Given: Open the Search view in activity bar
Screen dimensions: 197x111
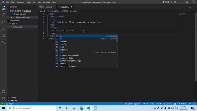Looking at the screenshot, I should [x=3, y=15].
